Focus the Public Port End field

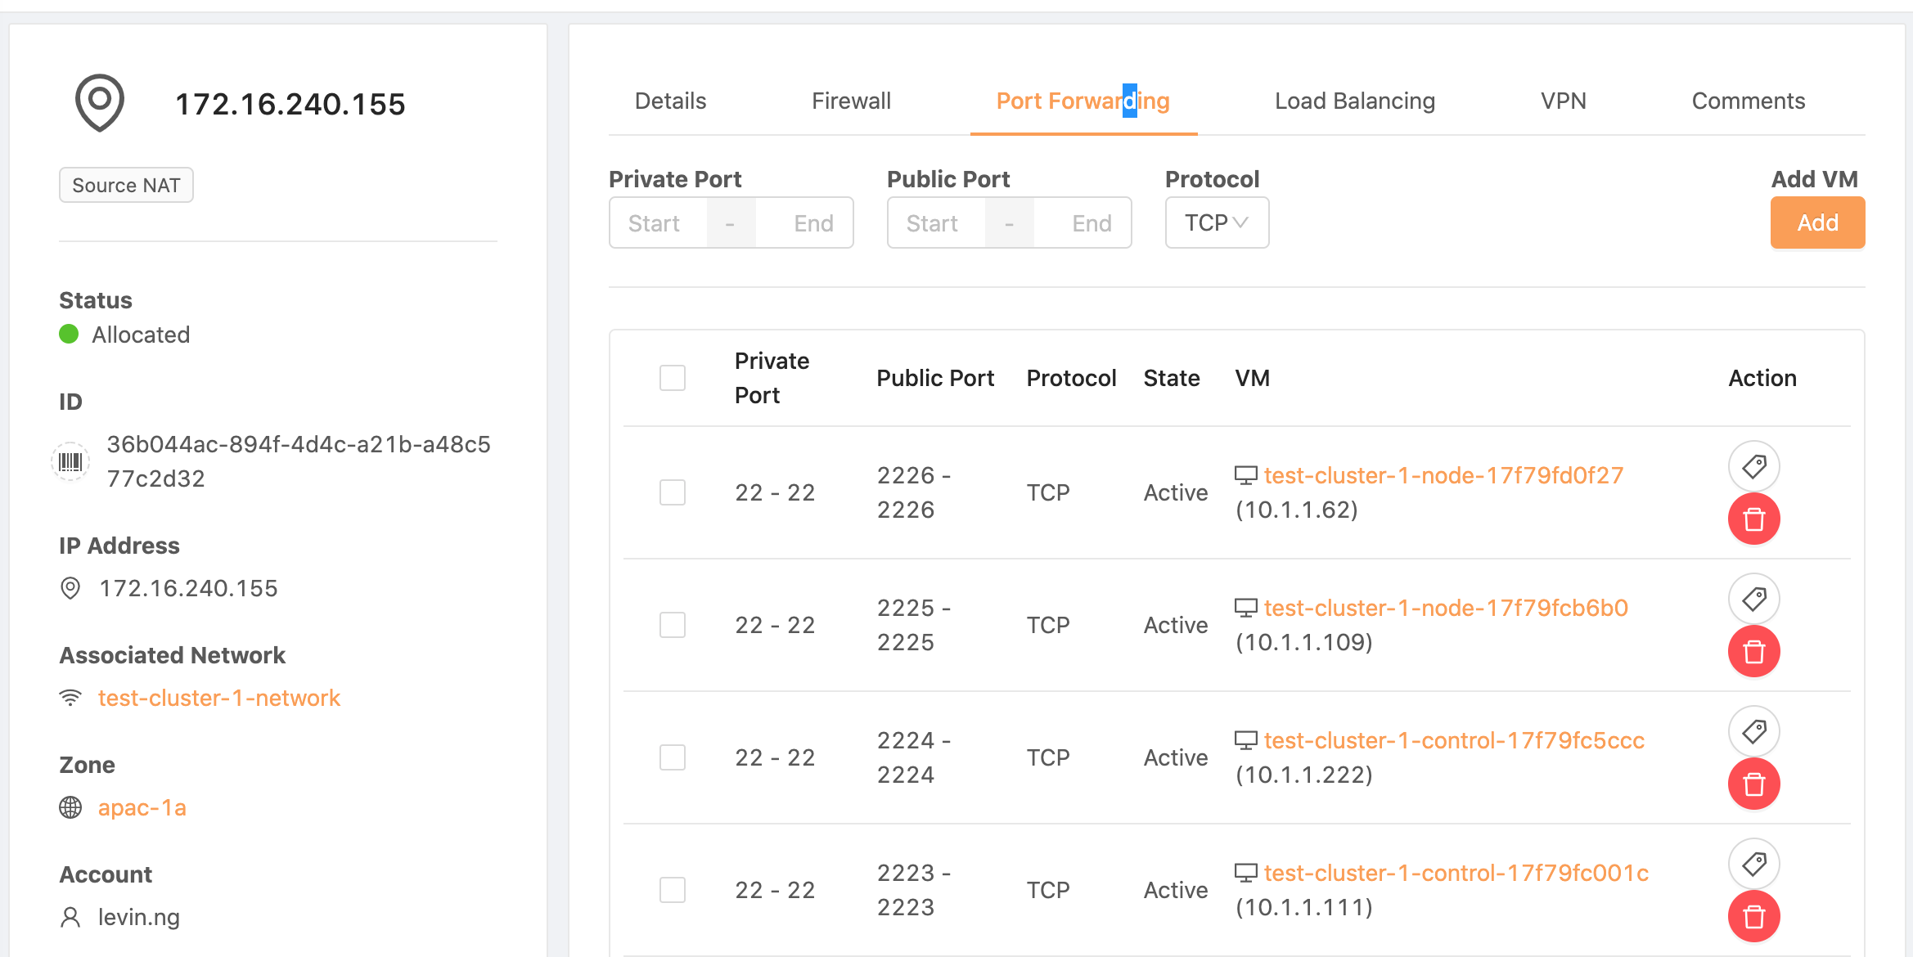(x=1091, y=223)
